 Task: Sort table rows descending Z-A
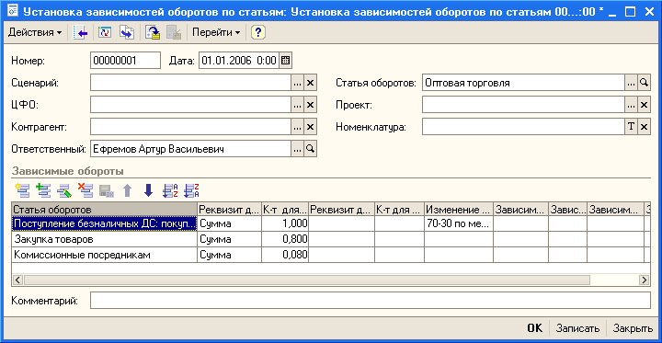tap(191, 191)
